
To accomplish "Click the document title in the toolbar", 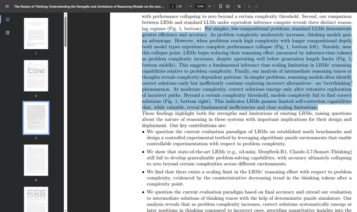I will 89,7.
